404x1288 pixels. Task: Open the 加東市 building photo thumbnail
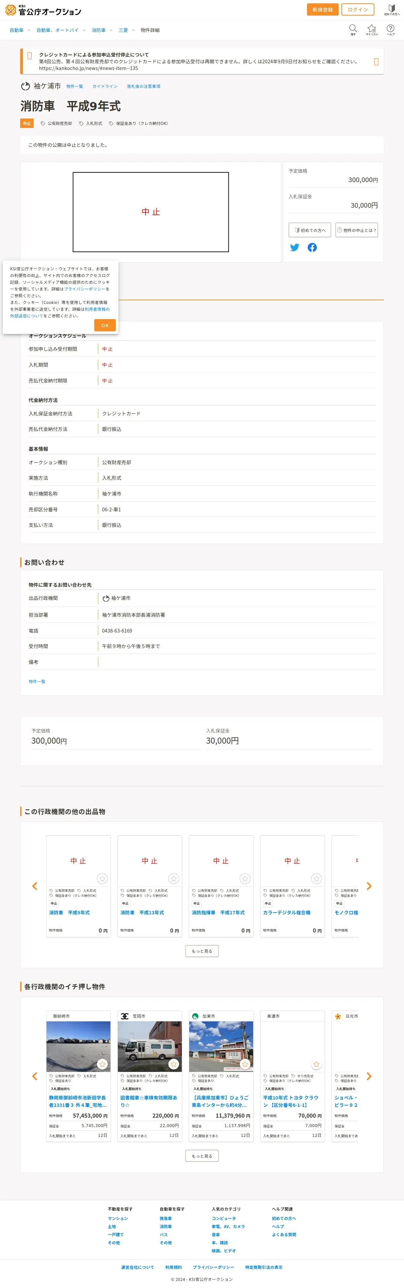point(221,1046)
